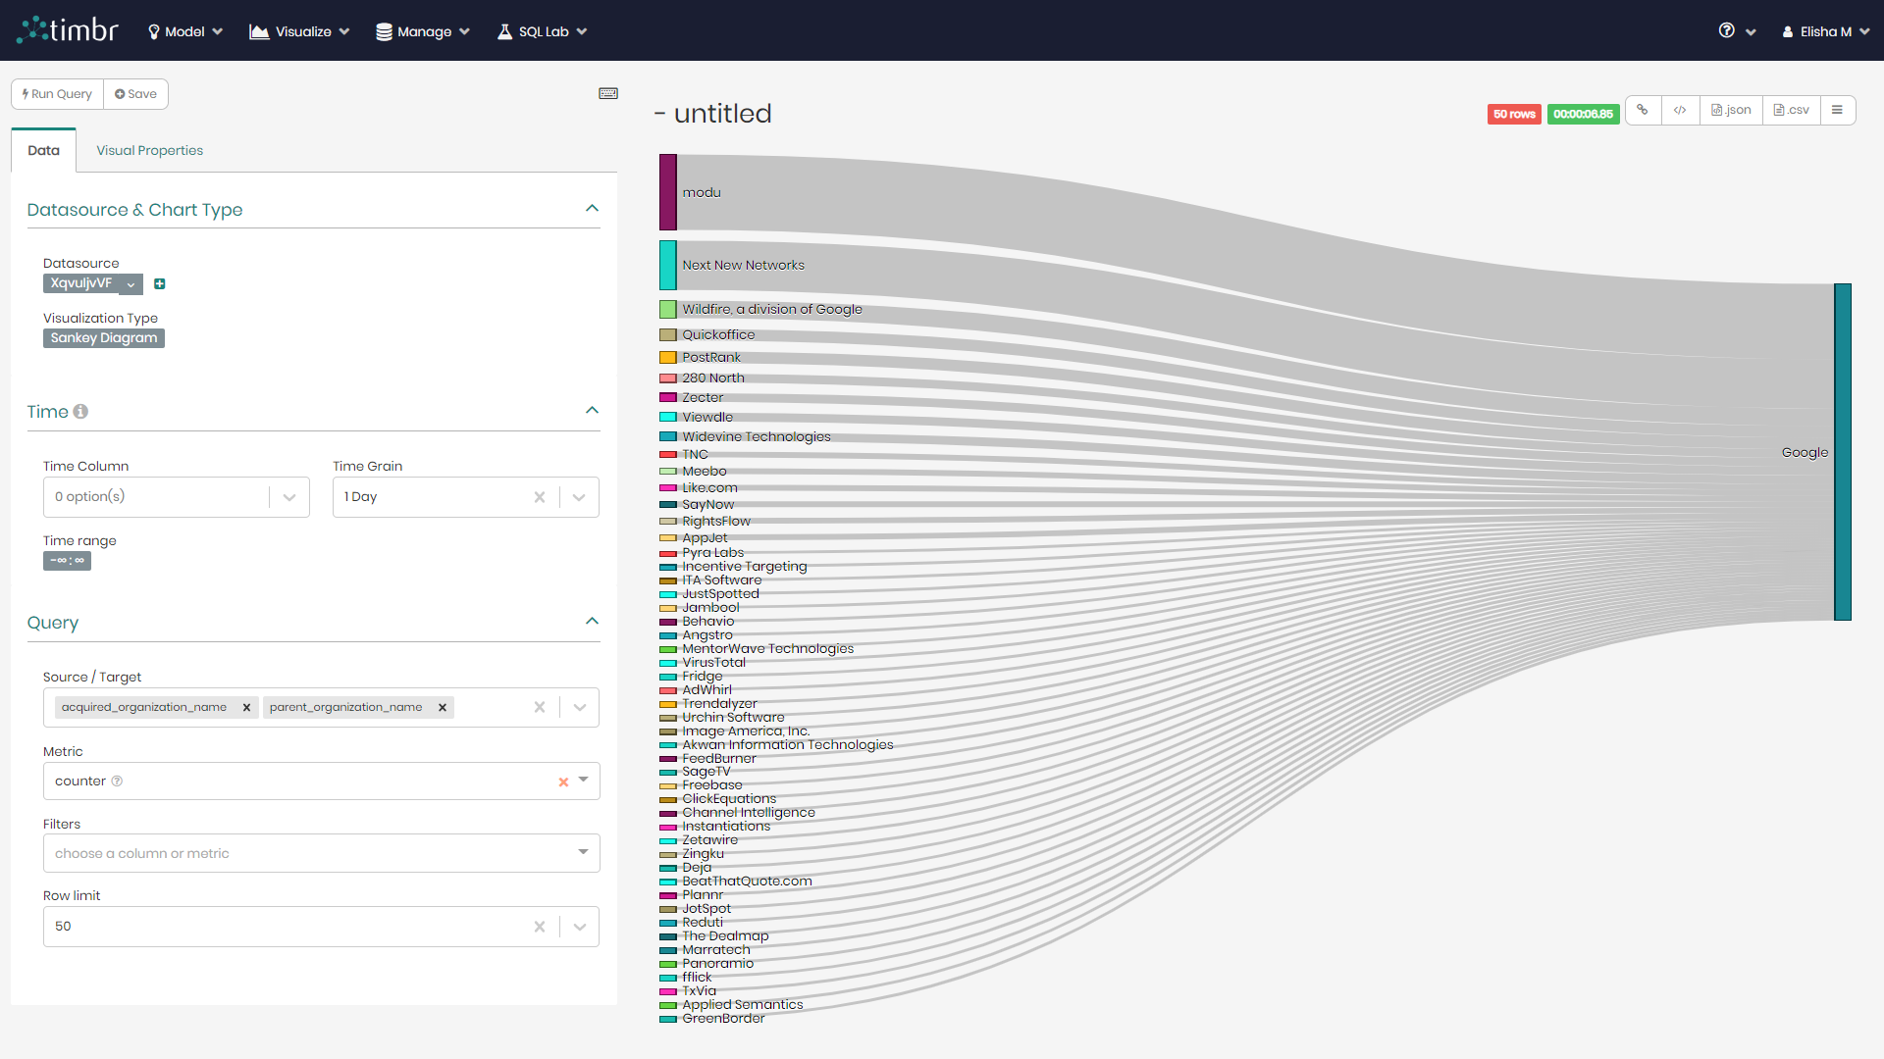This screenshot has width=1884, height=1059.
Task: Open the Row limit dropdown arrow
Action: click(579, 927)
